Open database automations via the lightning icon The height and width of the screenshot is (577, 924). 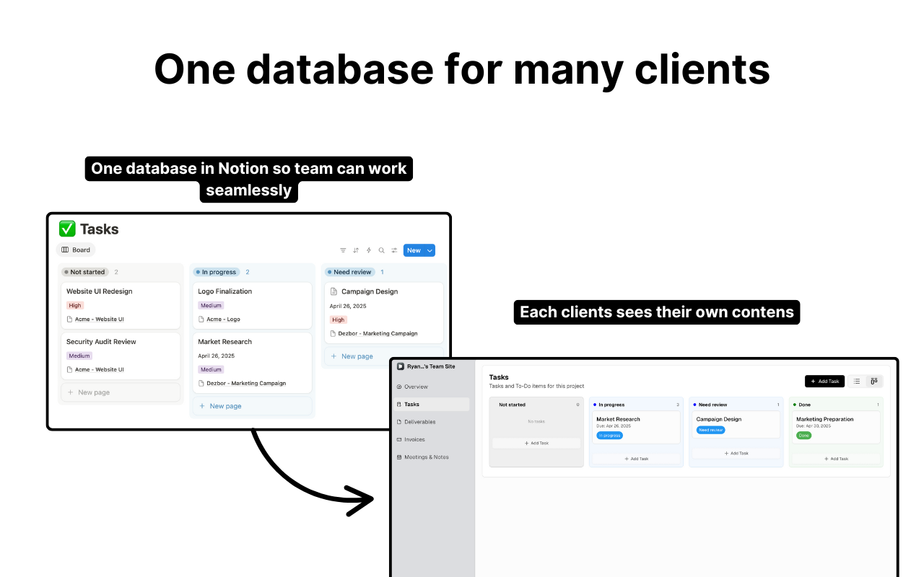(368, 250)
